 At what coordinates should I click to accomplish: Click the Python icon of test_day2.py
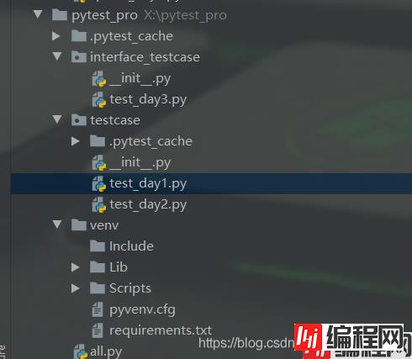coord(99,205)
